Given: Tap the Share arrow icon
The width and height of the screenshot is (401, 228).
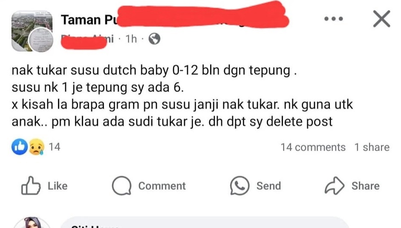Looking at the screenshot, I should pyautogui.click(x=335, y=185).
